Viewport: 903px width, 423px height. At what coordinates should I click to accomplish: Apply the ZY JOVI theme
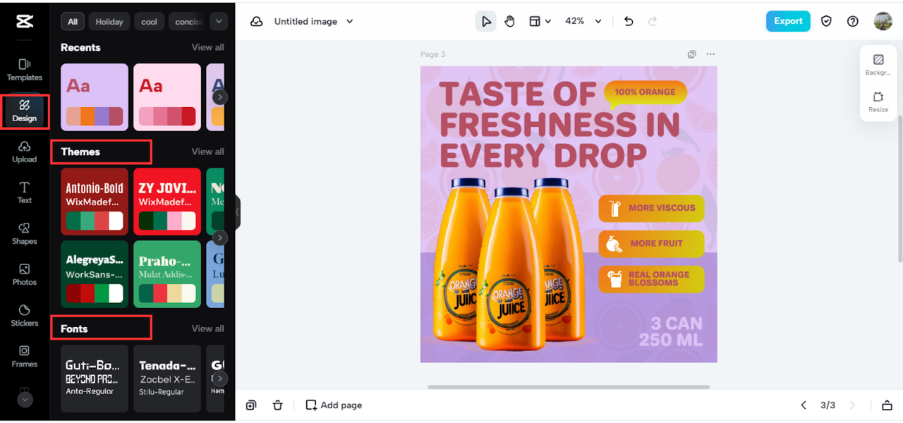[x=167, y=201]
